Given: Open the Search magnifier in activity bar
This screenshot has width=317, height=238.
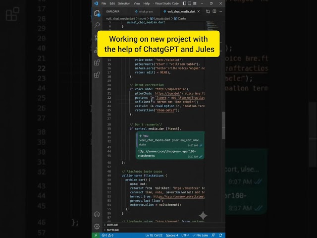Looking at the screenshot, I should (x=97, y=25).
